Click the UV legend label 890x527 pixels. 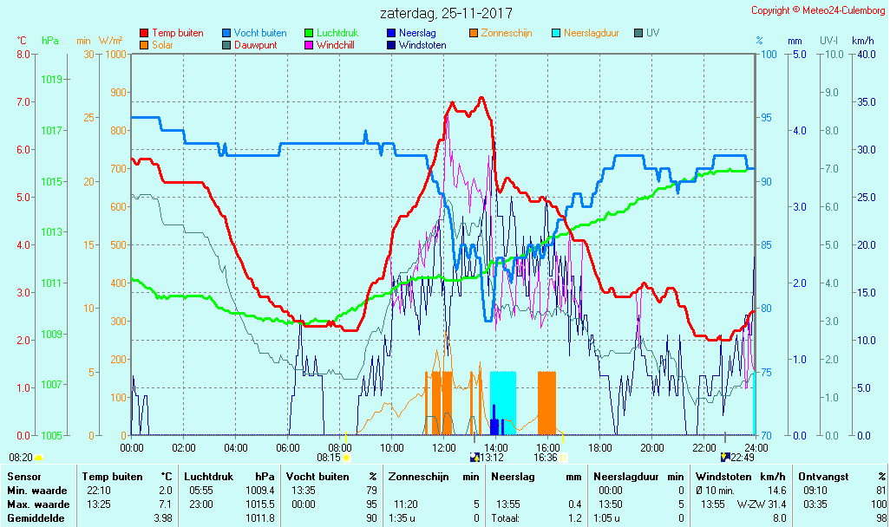[x=653, y=33]
